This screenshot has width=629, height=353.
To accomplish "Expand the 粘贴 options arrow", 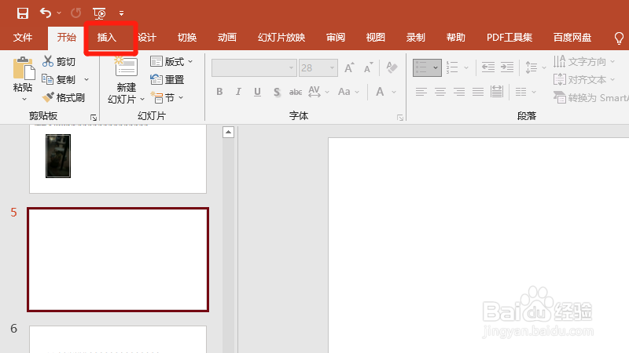I will [x=24, y=99].
